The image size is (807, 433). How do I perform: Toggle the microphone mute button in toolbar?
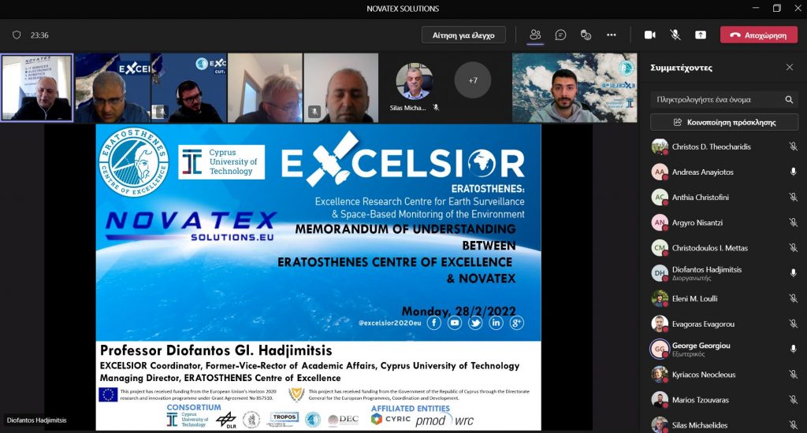tap(675, 35)
